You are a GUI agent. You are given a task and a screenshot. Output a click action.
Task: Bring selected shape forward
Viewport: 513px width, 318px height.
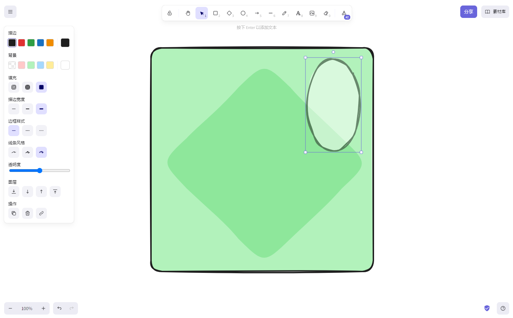point(41,192)
